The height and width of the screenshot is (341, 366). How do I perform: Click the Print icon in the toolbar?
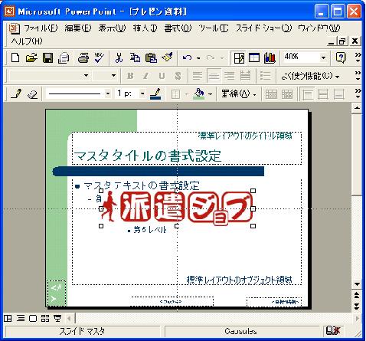pos(83,58)
